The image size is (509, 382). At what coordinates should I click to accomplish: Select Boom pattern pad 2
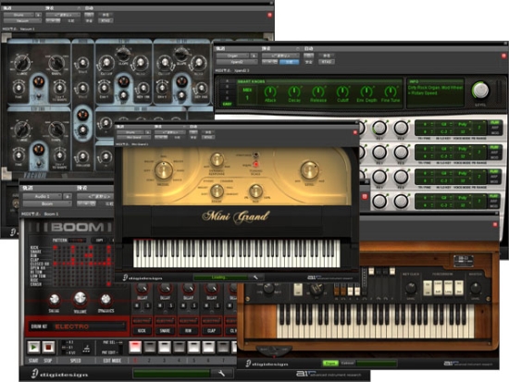[150, 347]
